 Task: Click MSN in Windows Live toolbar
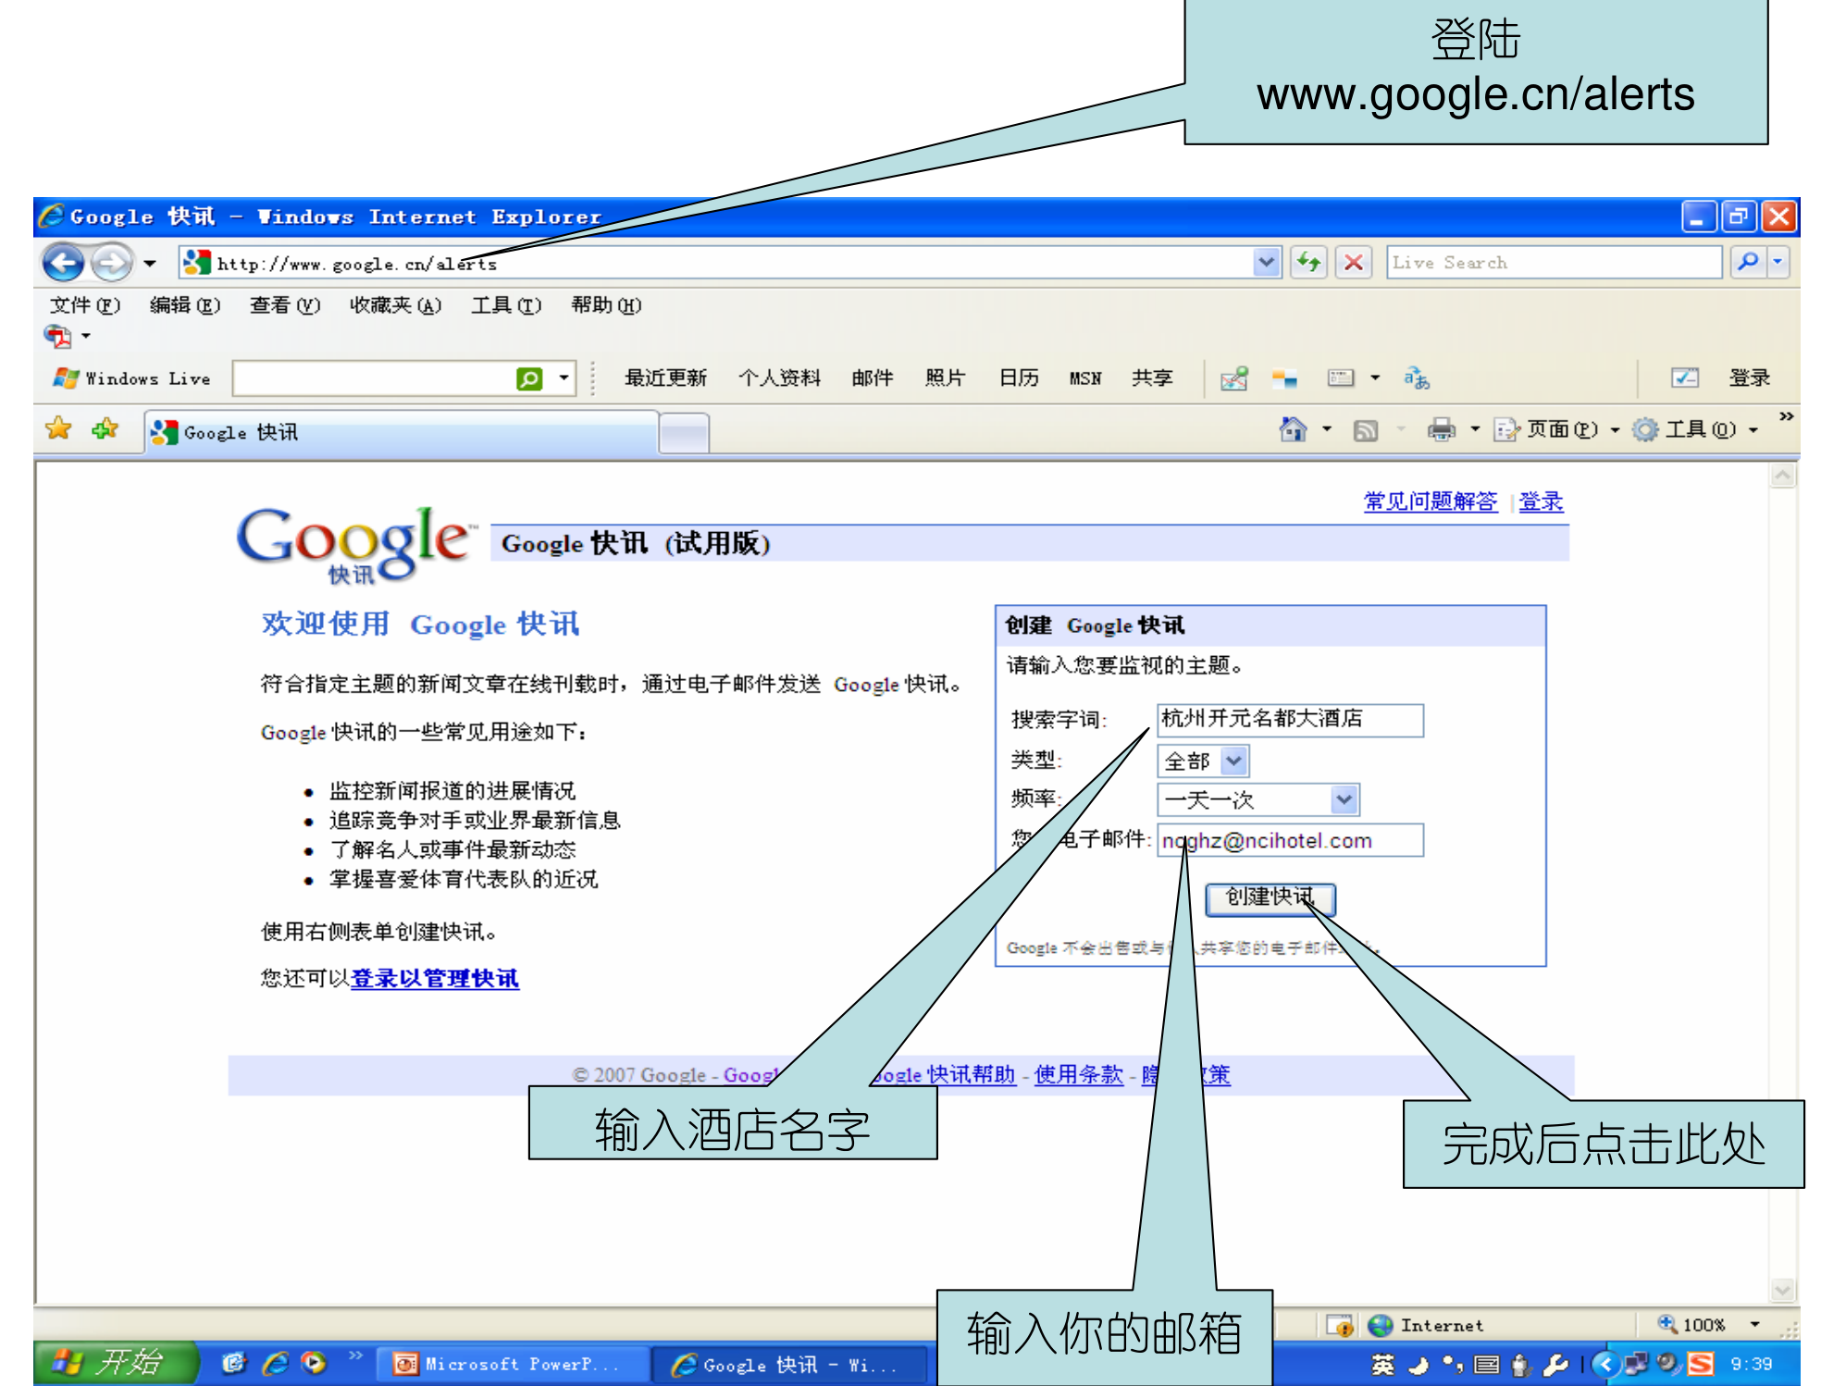[1085, 378]
